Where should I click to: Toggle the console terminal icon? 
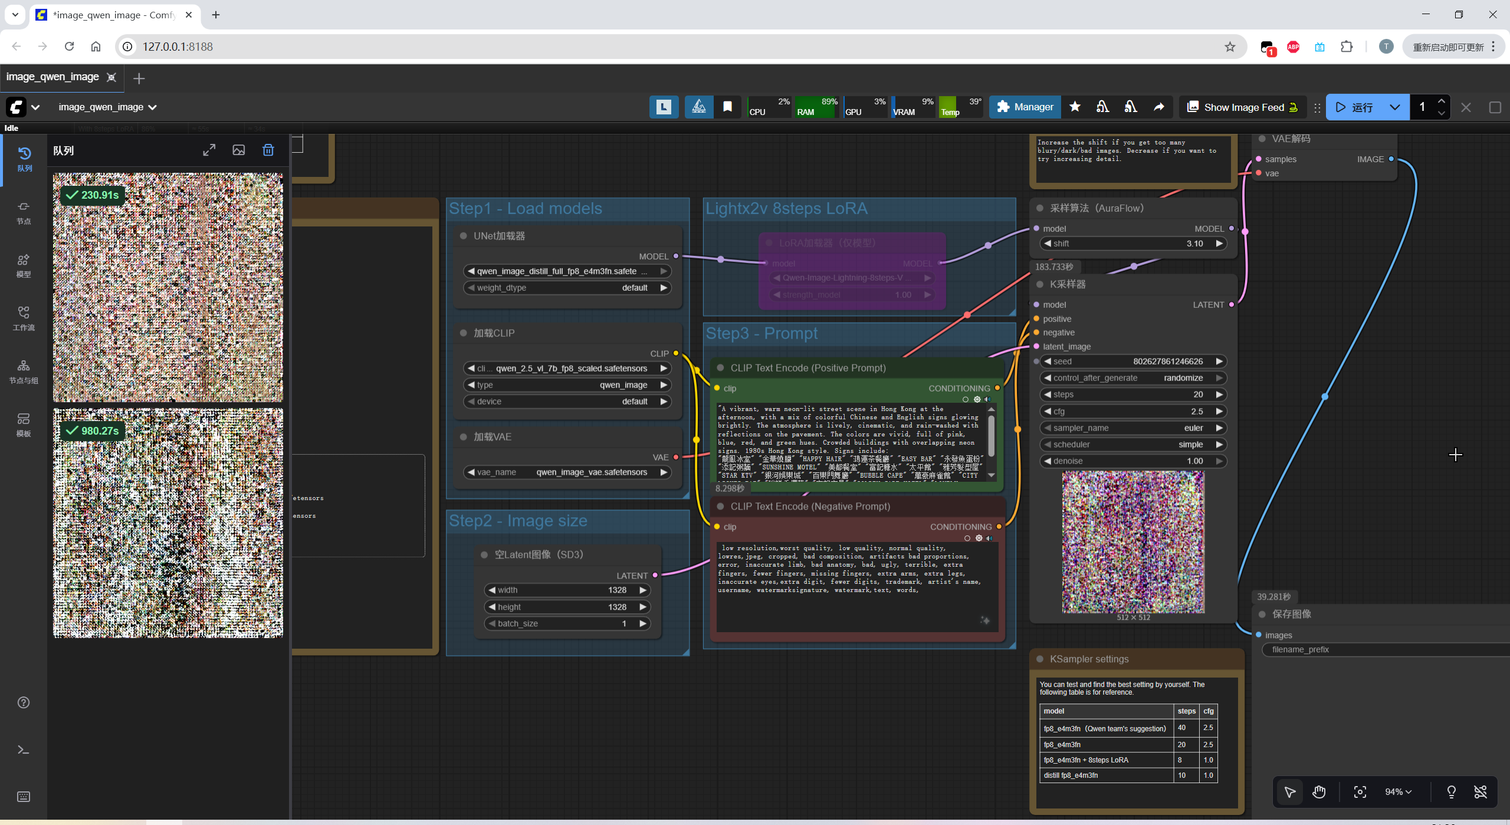click(24, 750)
